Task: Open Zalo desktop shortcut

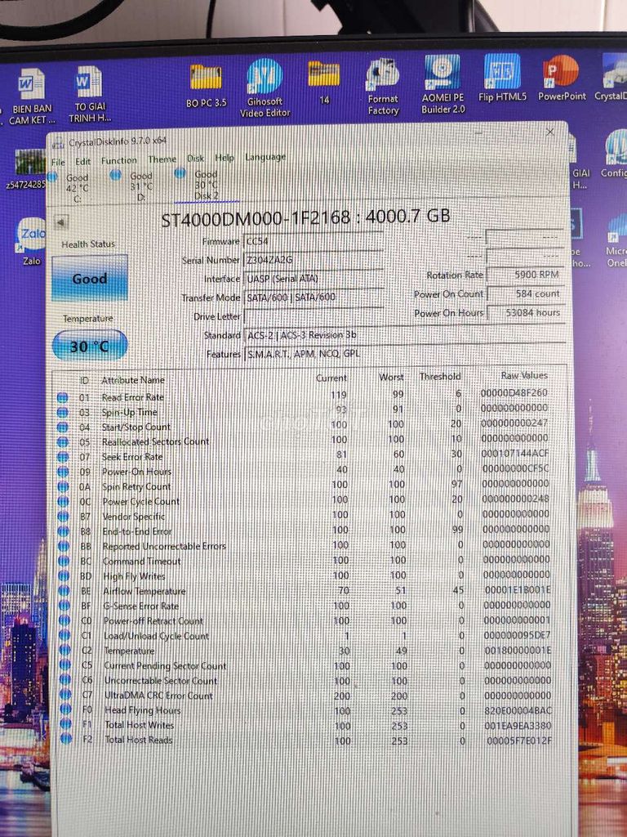Action: [x=32, y=242]
